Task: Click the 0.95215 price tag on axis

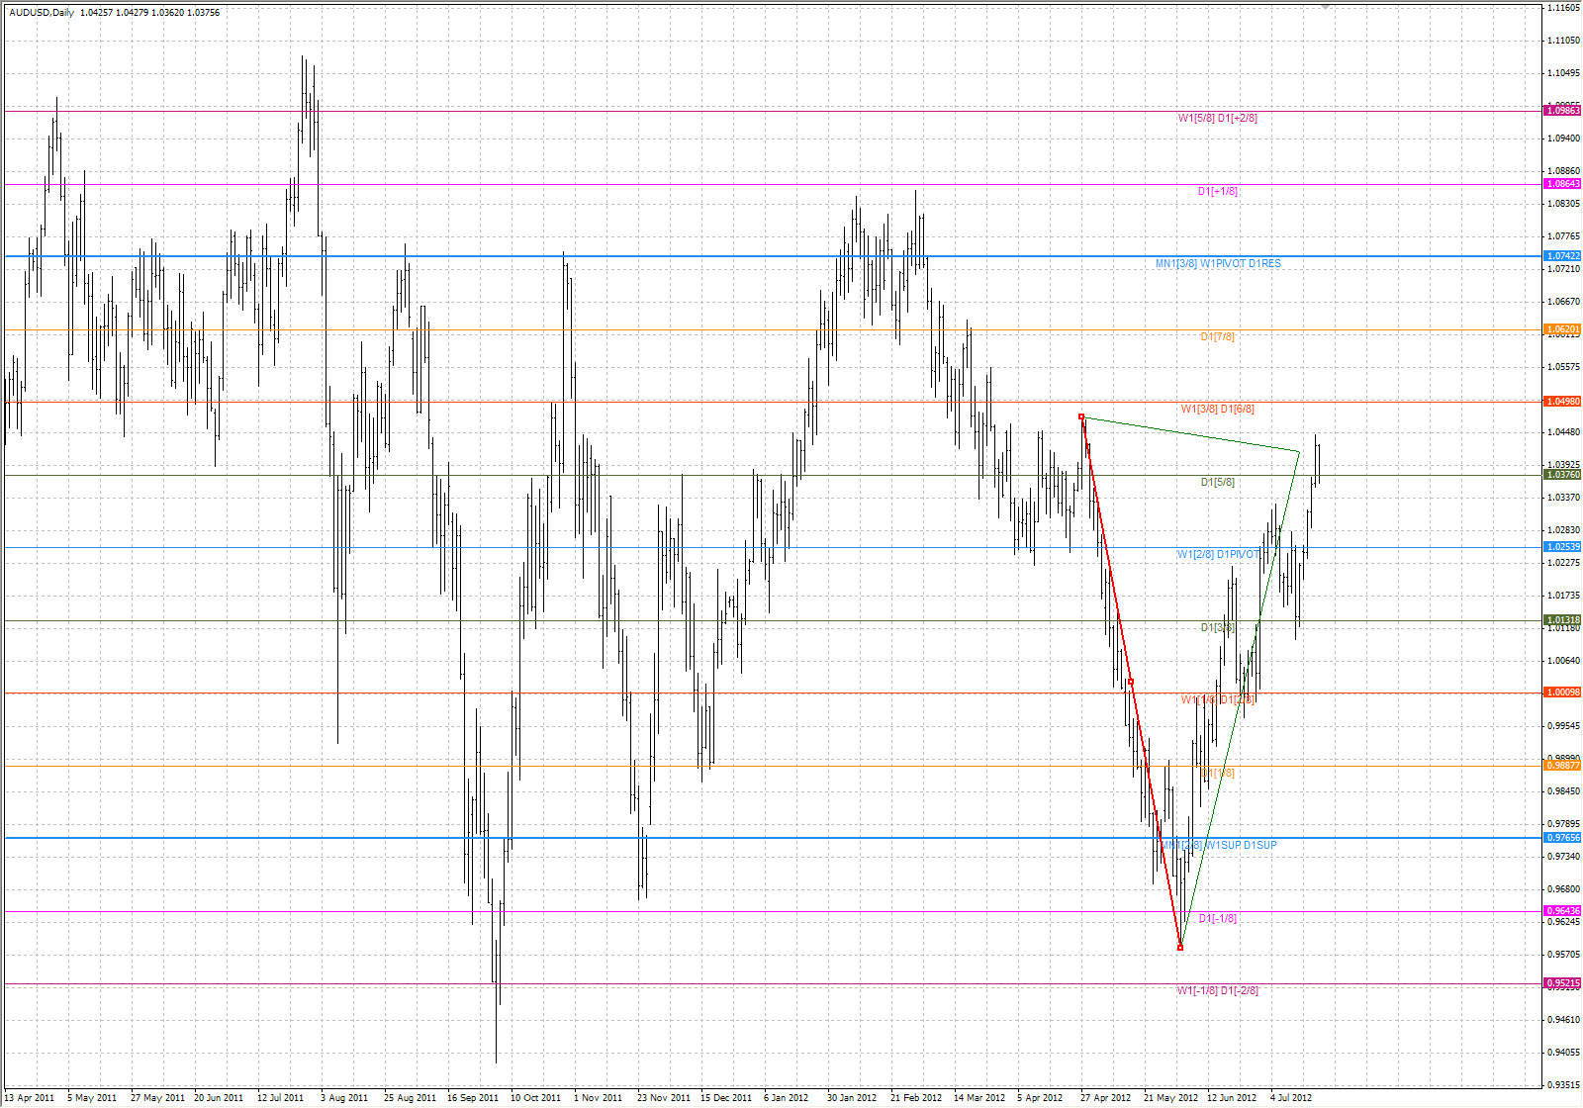Action: 1562,983
